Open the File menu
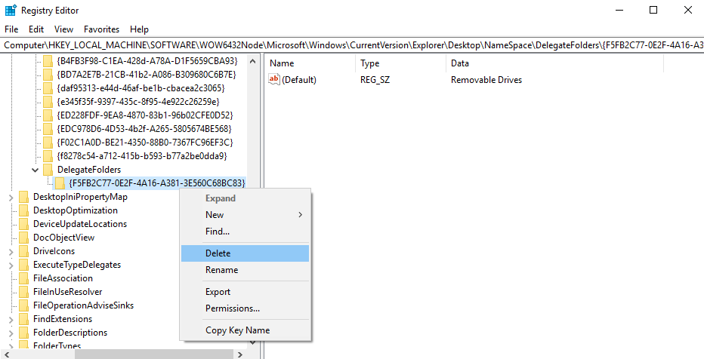 (11, 29)
